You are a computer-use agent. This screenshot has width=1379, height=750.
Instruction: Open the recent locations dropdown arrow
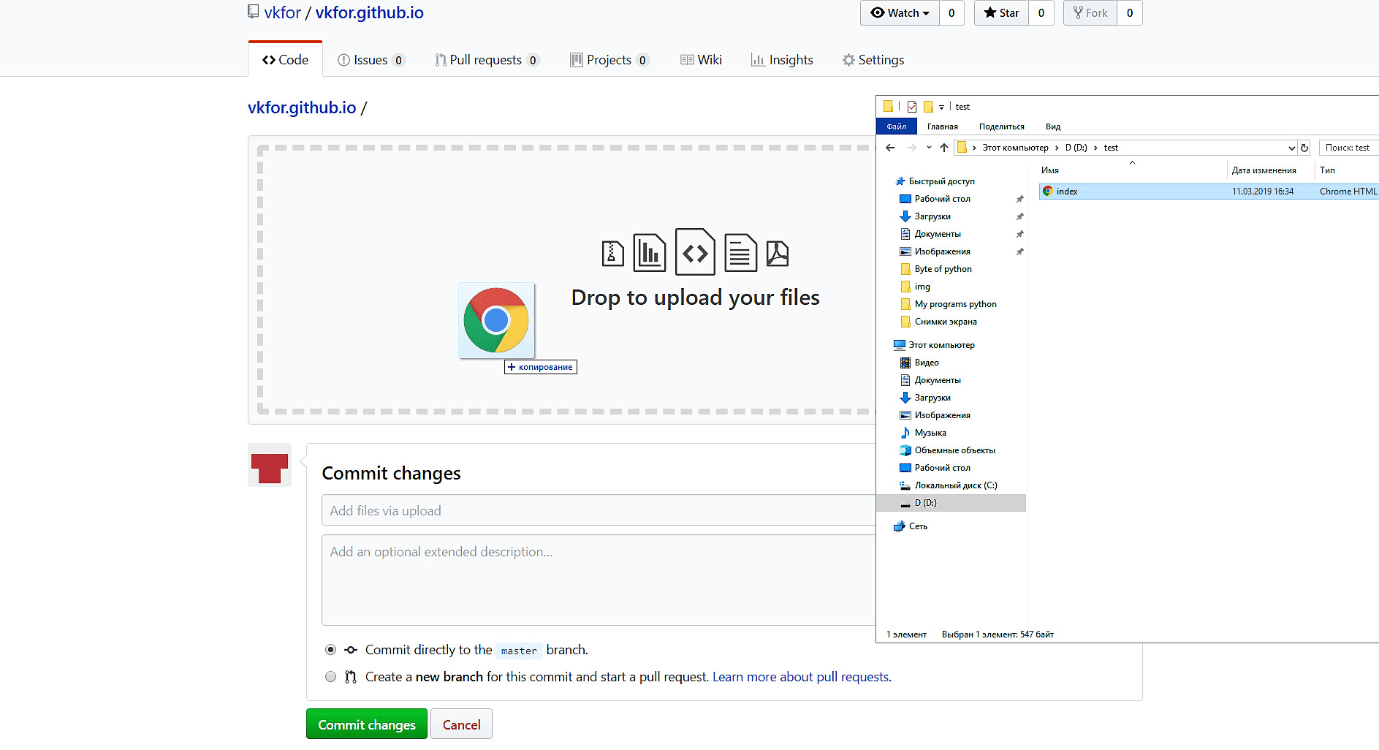click(929, 148)
